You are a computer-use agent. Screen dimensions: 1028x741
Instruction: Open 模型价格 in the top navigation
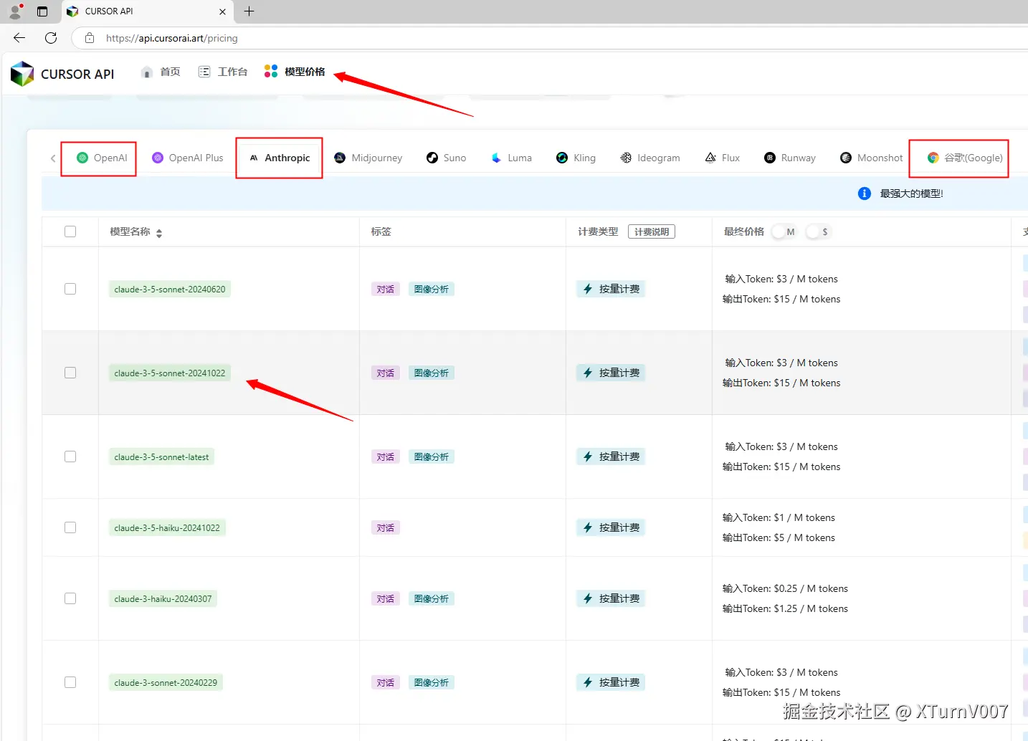point(295,72)
